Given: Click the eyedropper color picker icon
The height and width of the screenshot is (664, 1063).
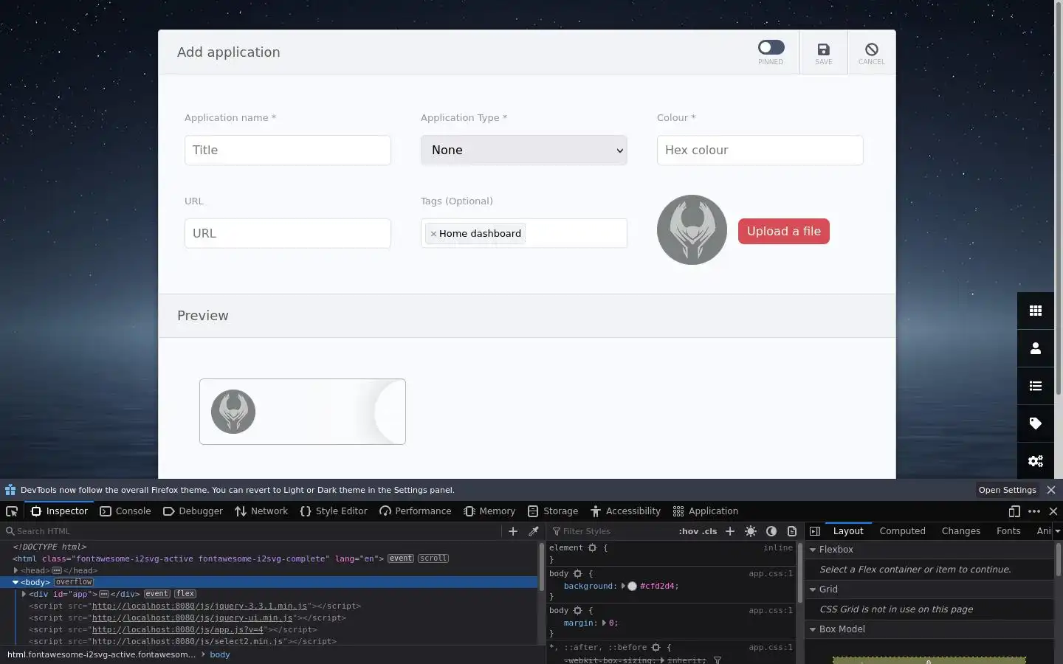Looking at the screenshot, I should (534, 531).
